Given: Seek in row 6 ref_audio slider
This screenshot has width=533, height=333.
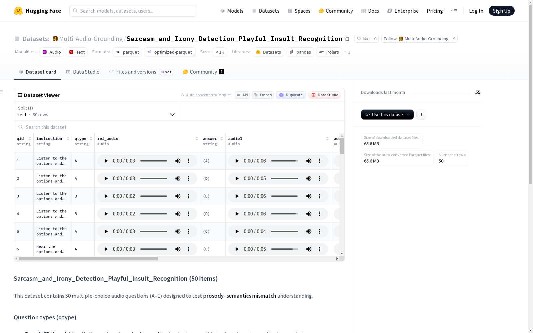Looking at the screenshot, I should (x=154, y=249).
